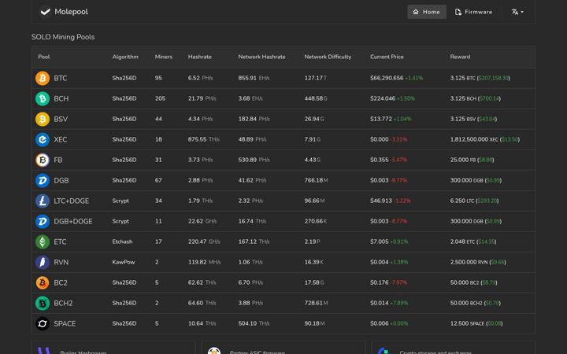The image size is (567, 354).
Task: Select the Hashrate column header
Action: point(199,57)
